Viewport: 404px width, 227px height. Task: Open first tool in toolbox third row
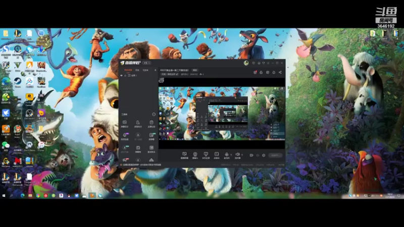click(125, 149)
